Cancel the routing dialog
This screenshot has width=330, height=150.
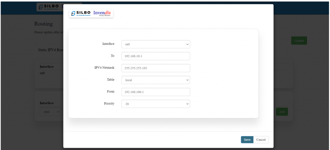coord(261,140)
